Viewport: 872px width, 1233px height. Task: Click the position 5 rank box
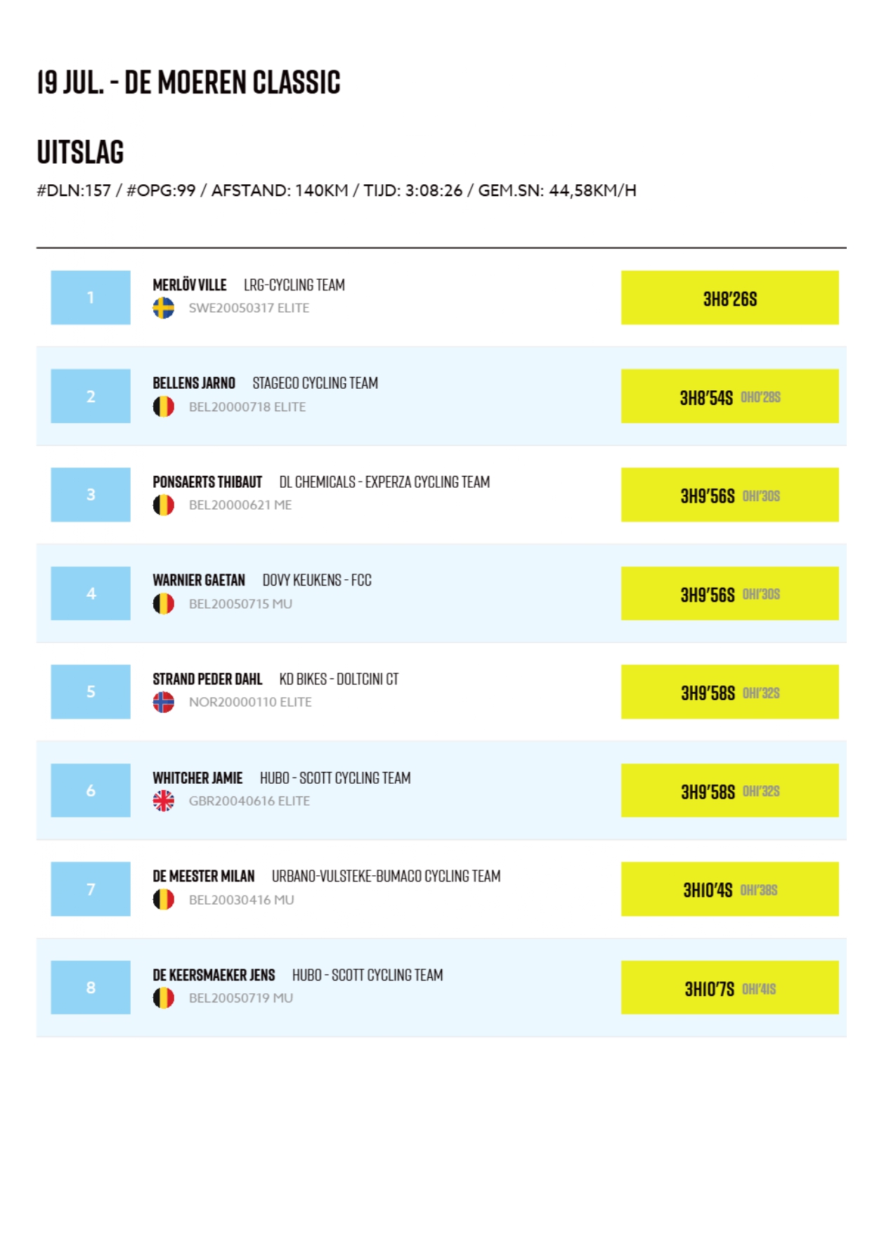coord(91,692)
